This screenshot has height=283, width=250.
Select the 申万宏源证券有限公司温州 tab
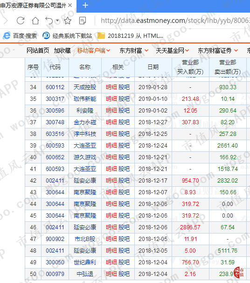(x=33, y=6)
